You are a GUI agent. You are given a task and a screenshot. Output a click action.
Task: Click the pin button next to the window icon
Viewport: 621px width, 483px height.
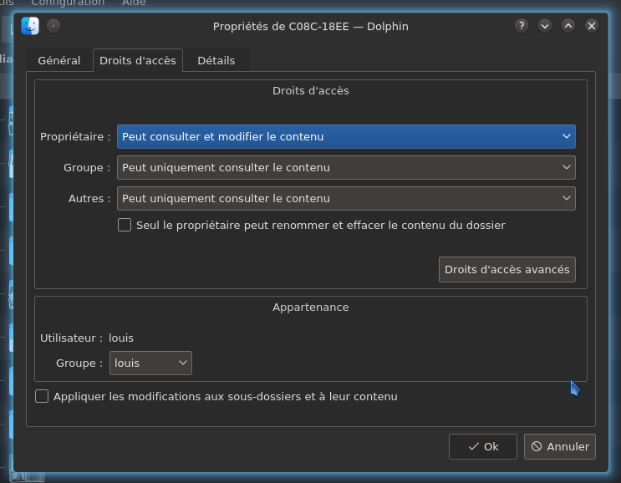(x=53, y=26)
